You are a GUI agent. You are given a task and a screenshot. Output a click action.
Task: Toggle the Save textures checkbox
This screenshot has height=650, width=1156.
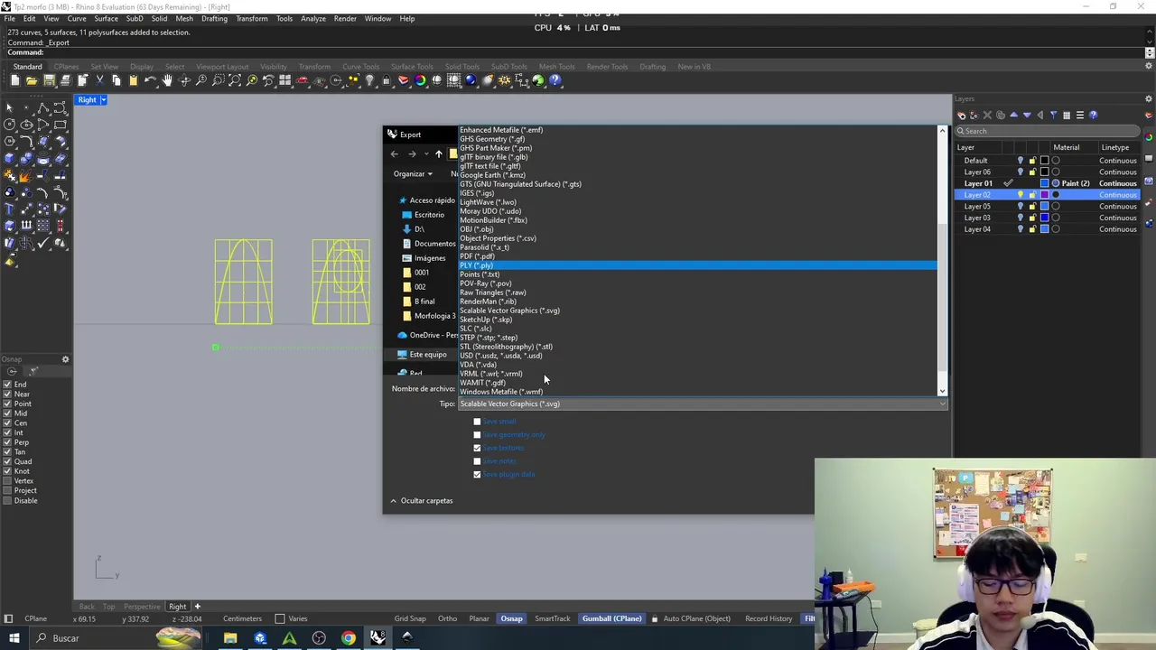tap(477, 448)
